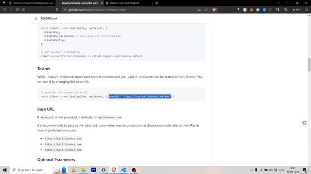The image size is (311, 174).
Task: Go to the browser home page
Action: [x=24, y=10]
